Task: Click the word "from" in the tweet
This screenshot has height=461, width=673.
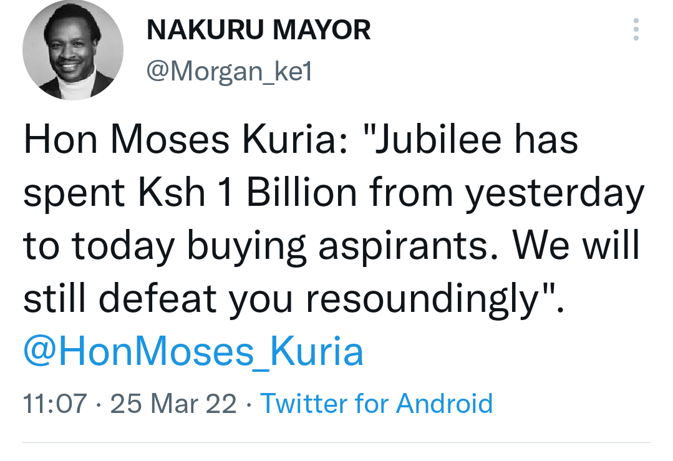Action: [411, 192]
